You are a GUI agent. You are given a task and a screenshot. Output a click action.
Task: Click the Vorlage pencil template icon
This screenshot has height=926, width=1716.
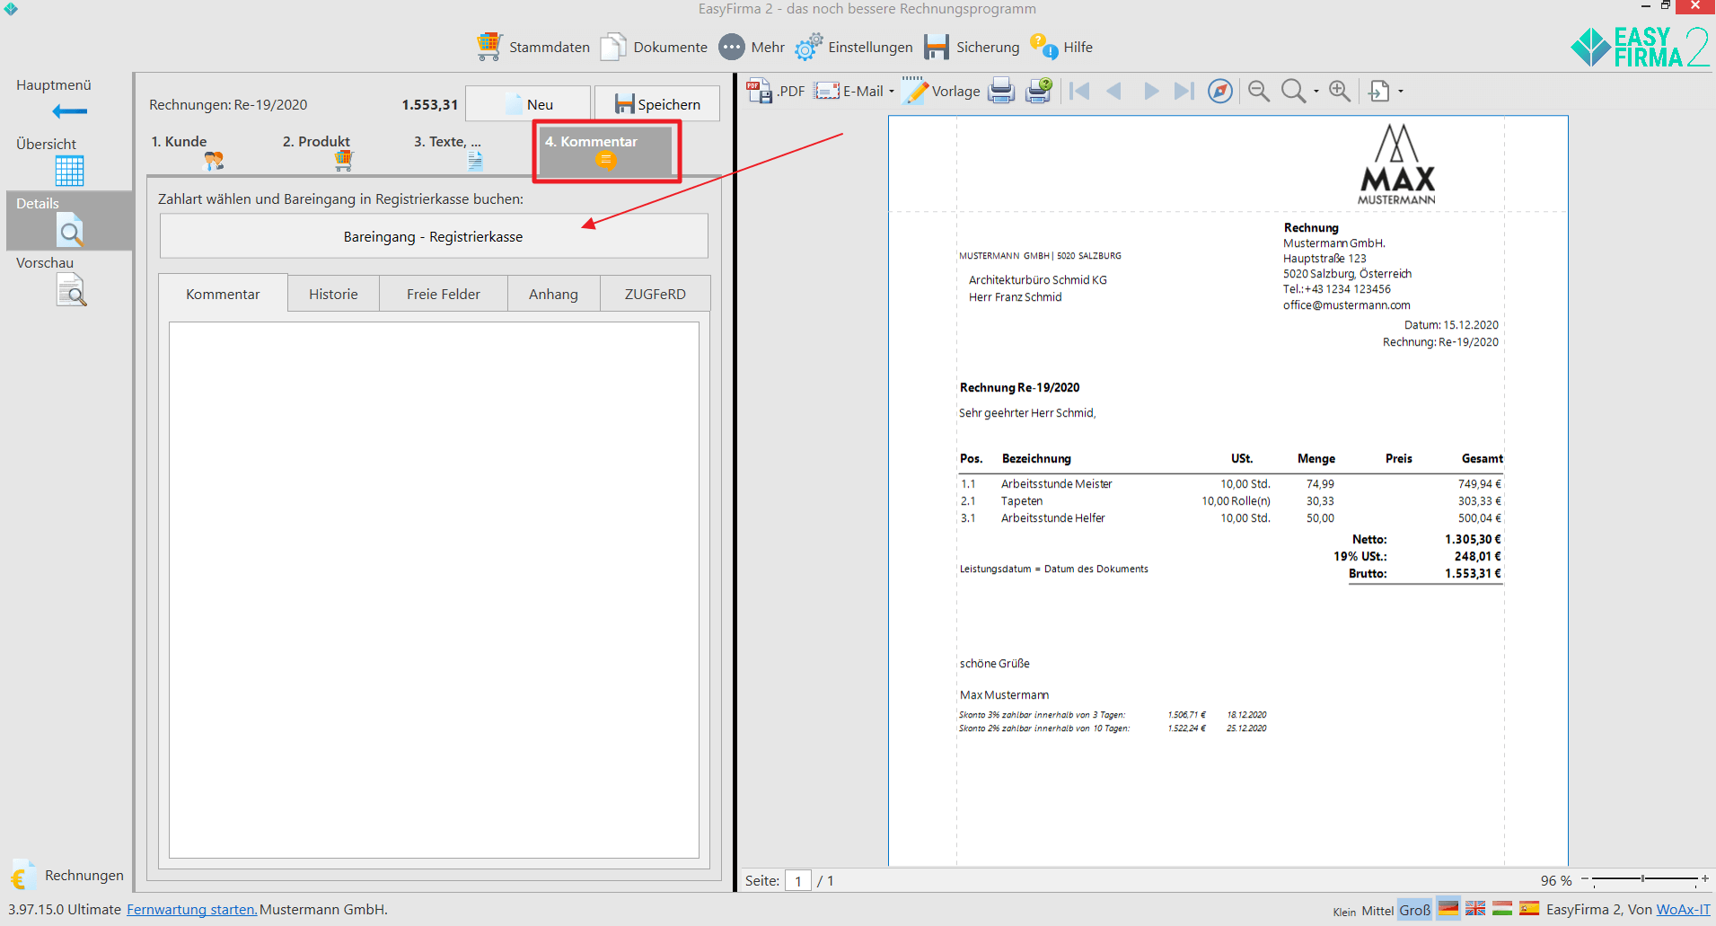click(x=915, y=92)
